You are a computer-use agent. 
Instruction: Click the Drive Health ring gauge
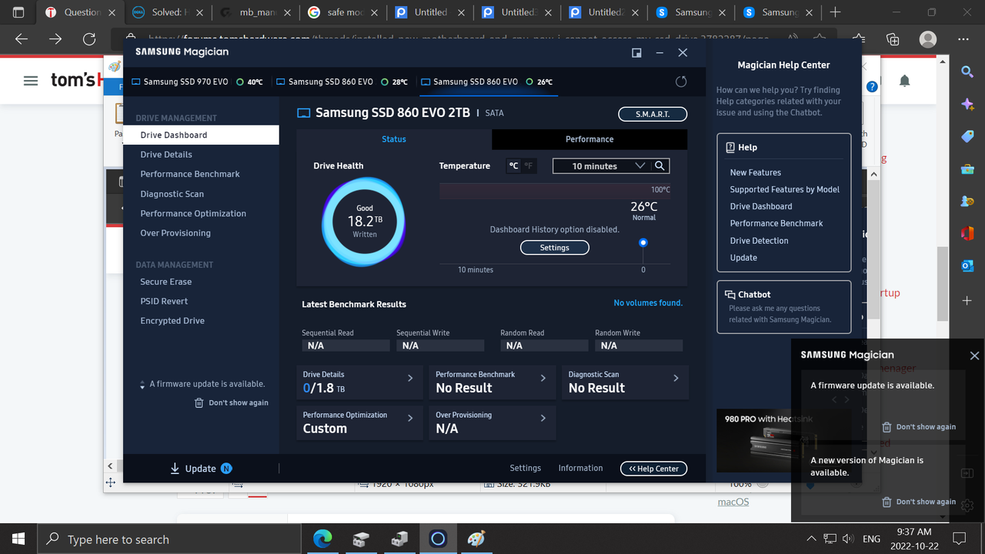(x=364, y=224)
